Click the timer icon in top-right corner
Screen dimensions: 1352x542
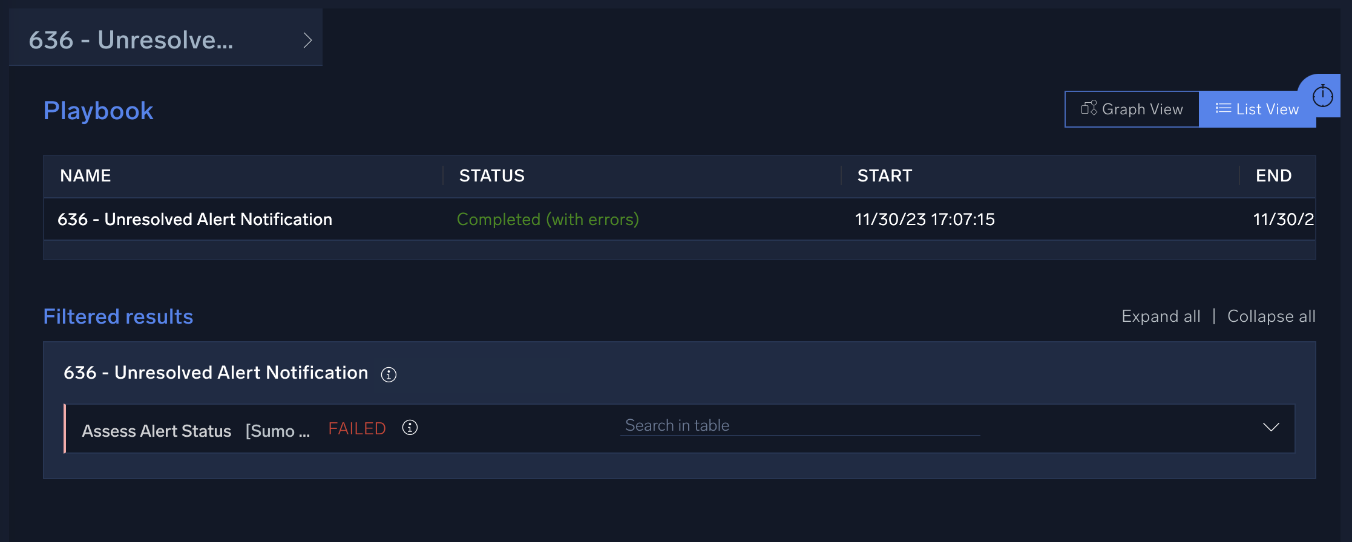coord(1322,95)
